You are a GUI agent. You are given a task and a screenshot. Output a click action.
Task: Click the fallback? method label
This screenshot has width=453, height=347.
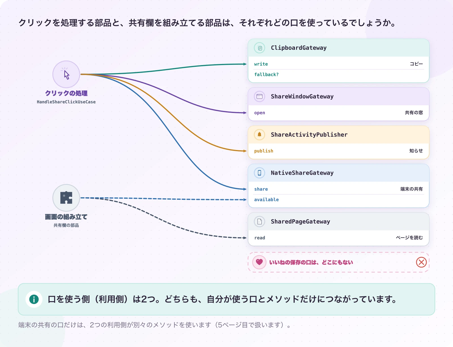pyautogui.click(x=266, y=74)
